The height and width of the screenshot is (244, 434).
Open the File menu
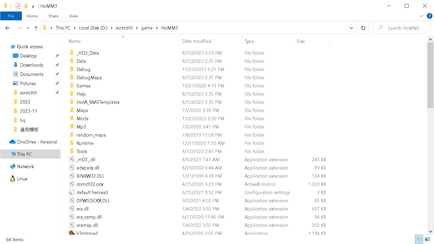[x=11, y=16]
